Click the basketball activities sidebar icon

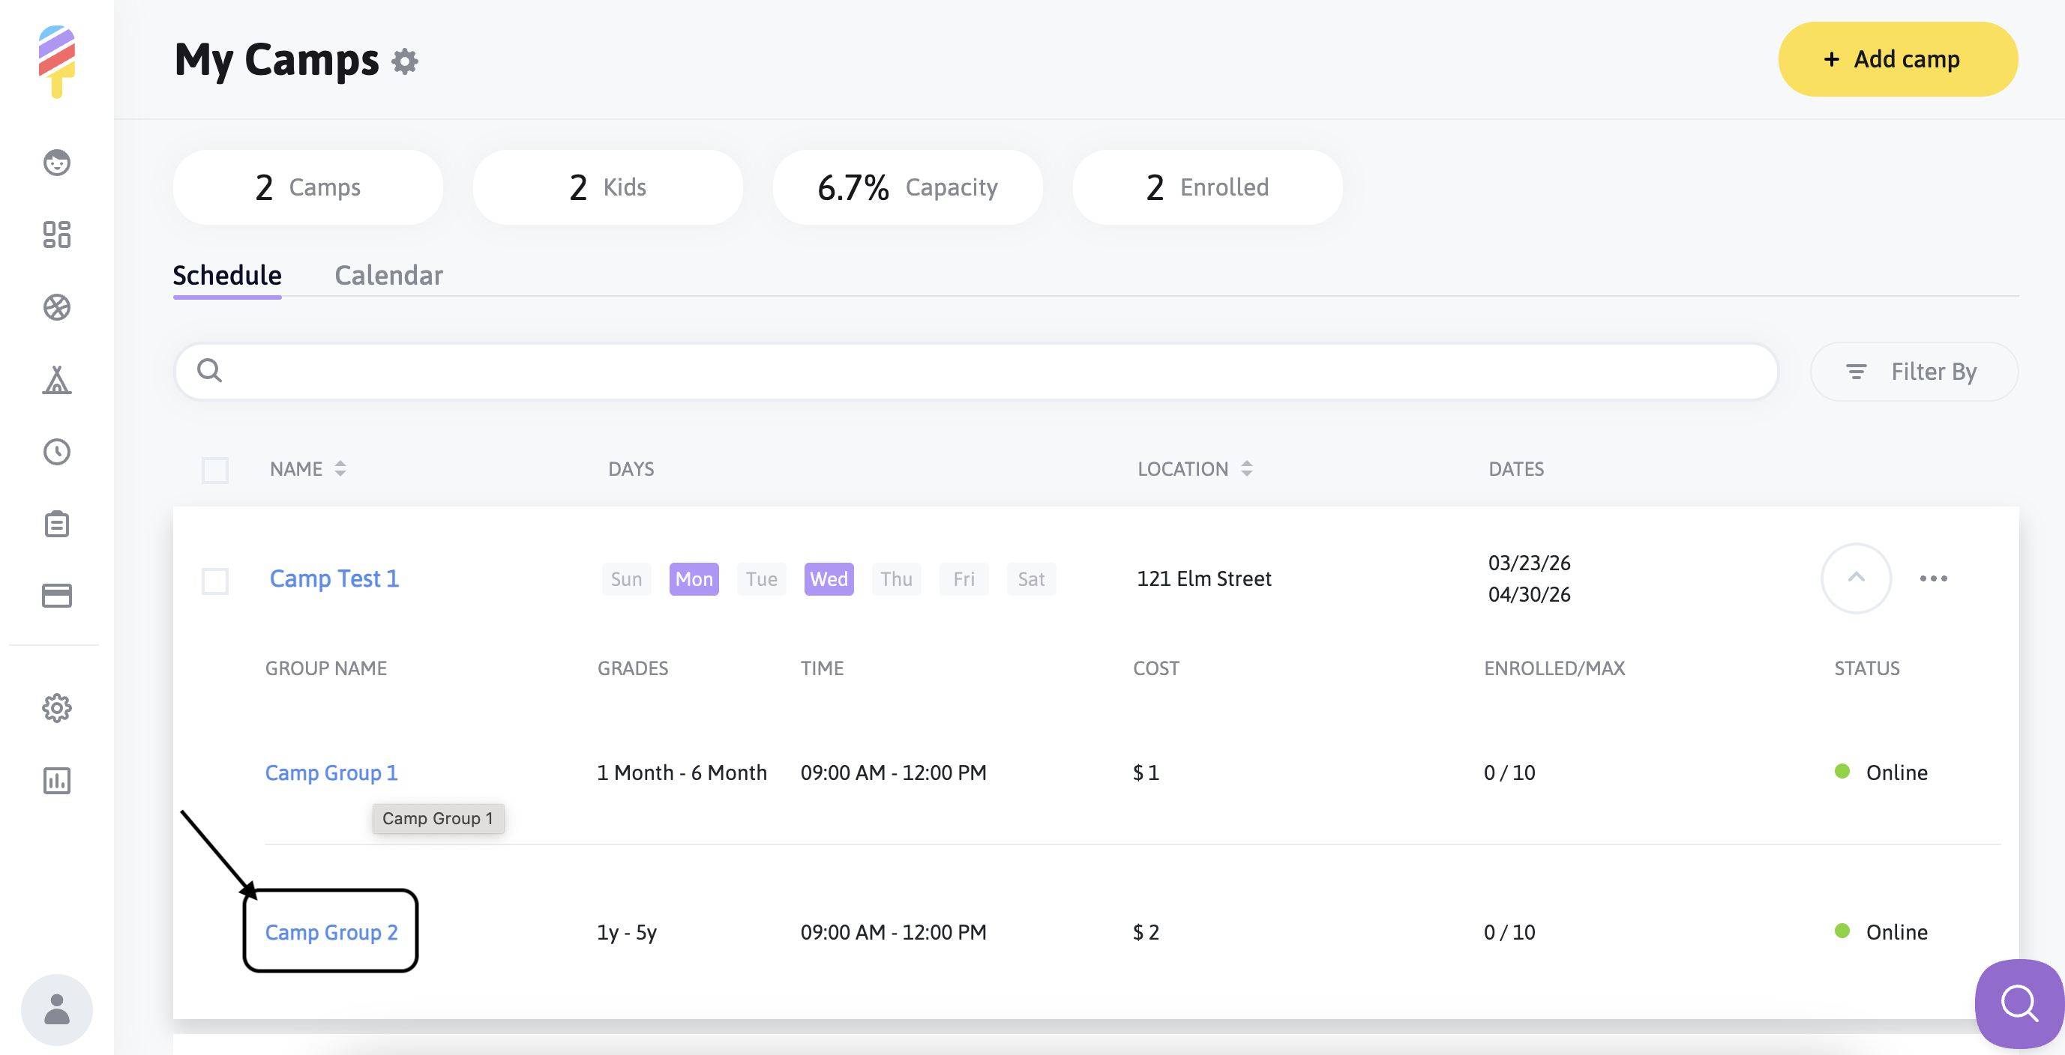point(57,308)
